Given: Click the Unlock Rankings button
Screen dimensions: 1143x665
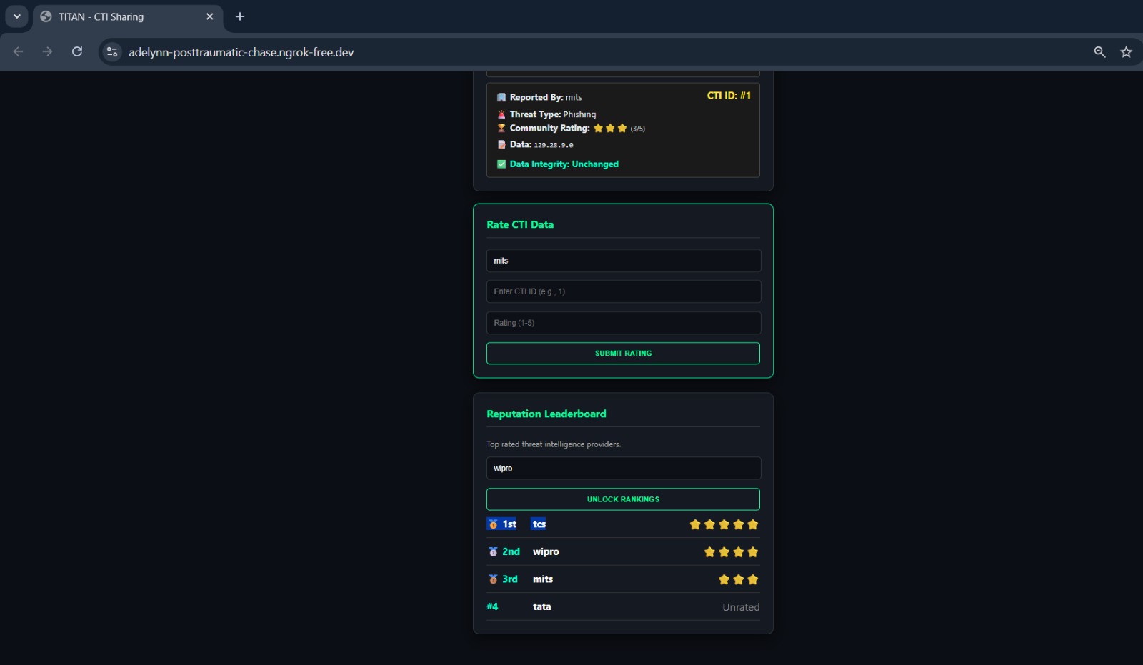Looking at the screenshot, I should pos(623,499).
